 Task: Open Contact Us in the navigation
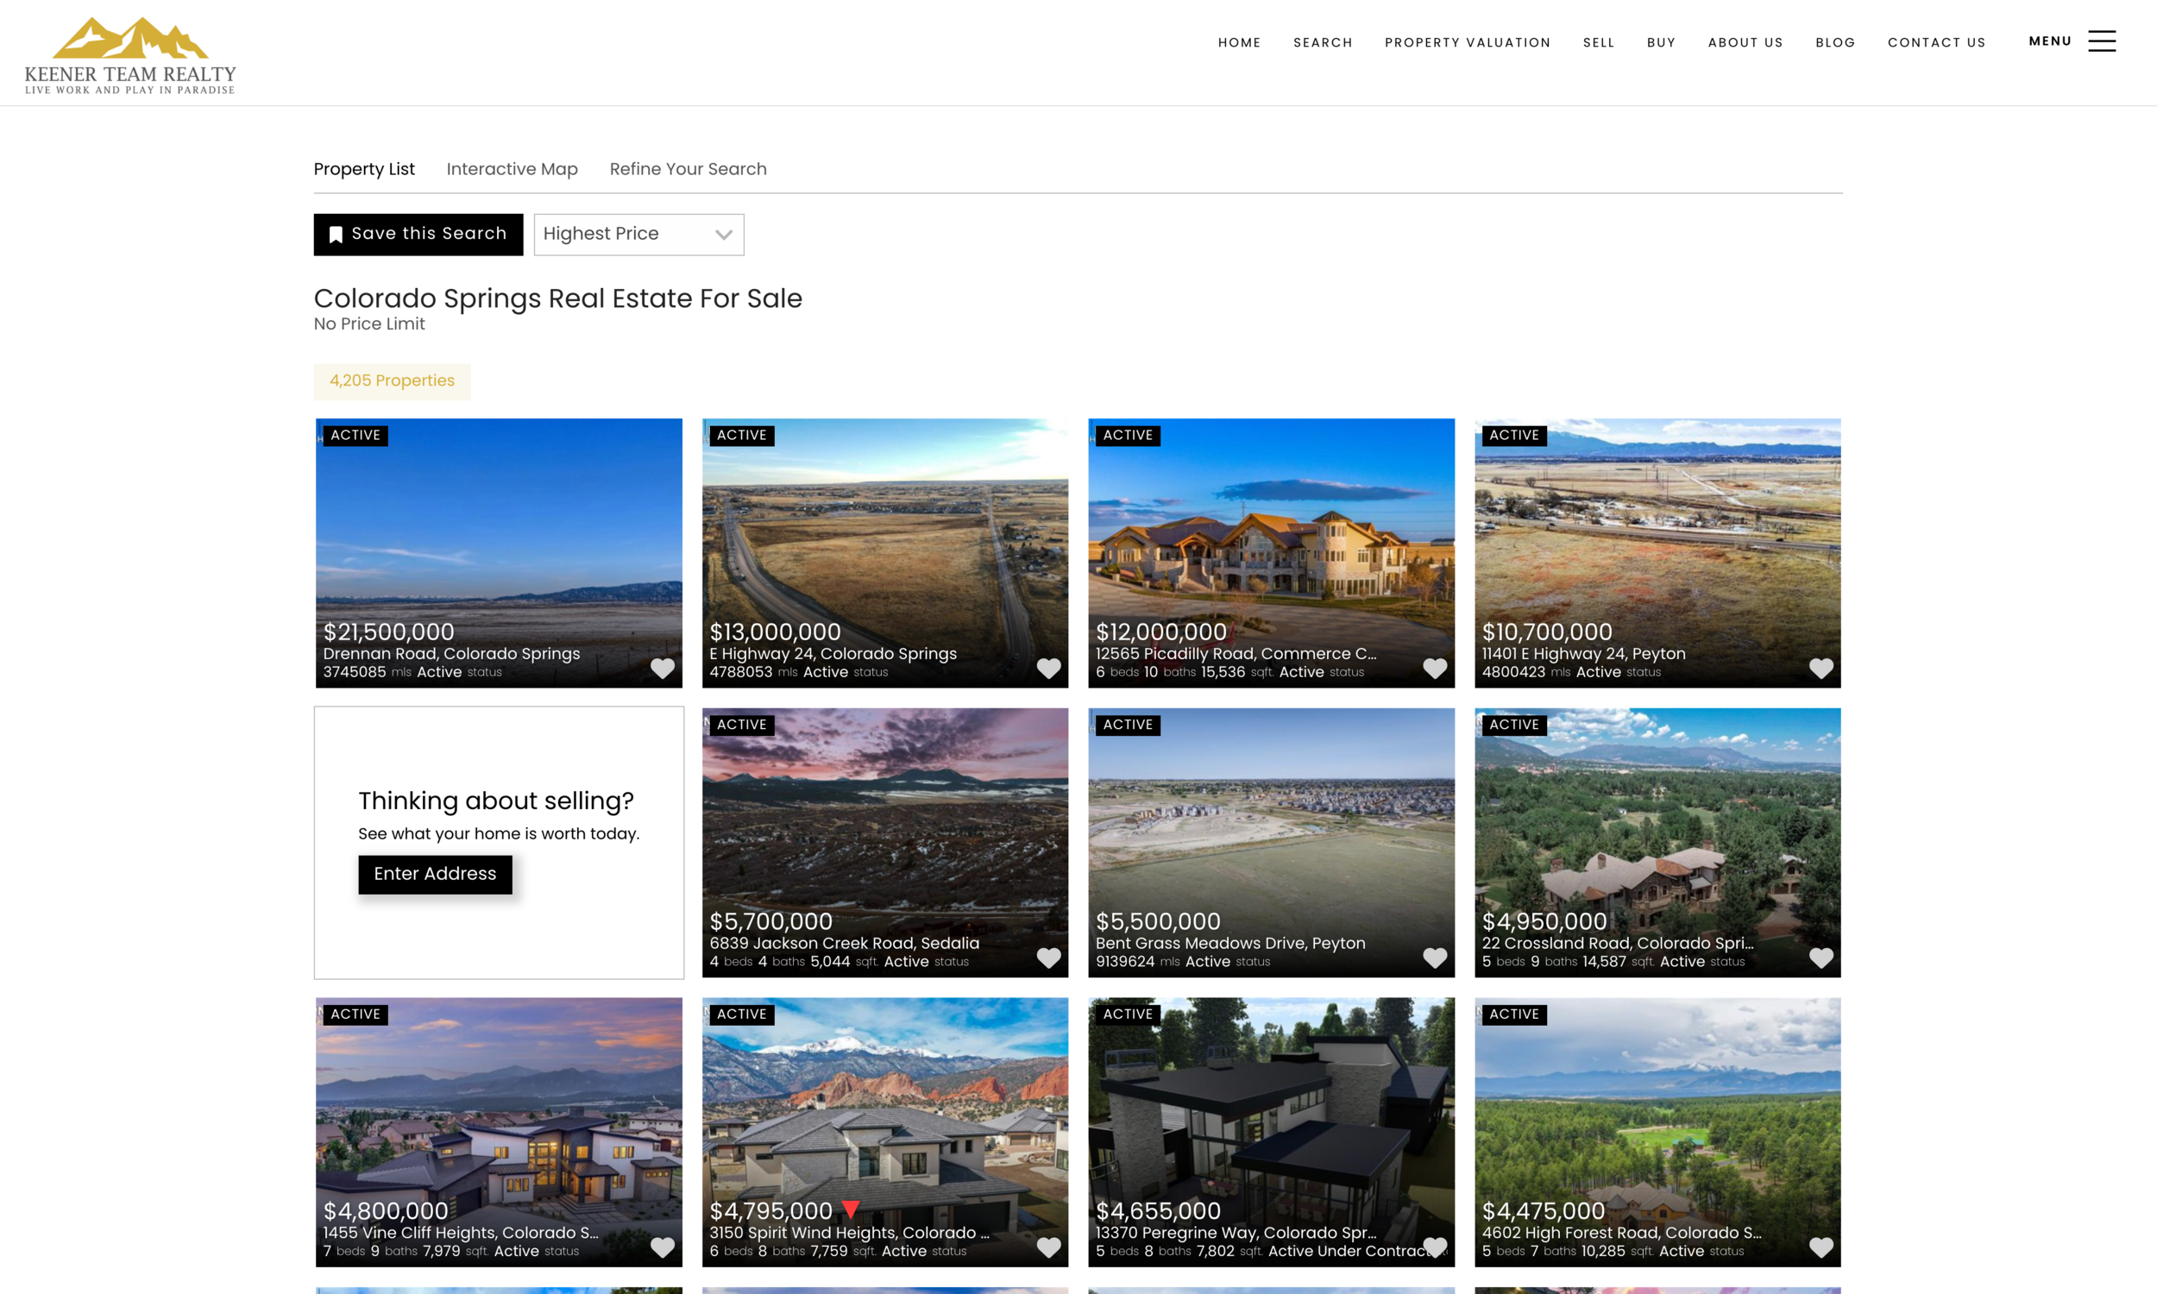pyautogui.click(x=1935, y=43)
